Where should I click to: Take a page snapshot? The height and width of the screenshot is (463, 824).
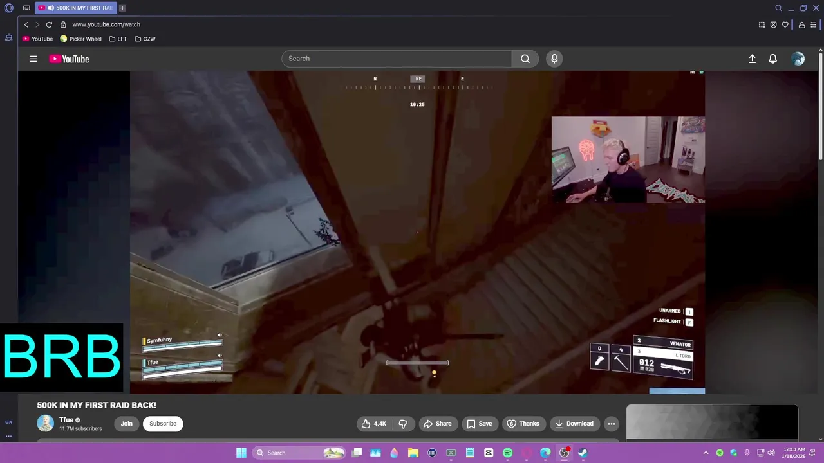click(762, 24)
